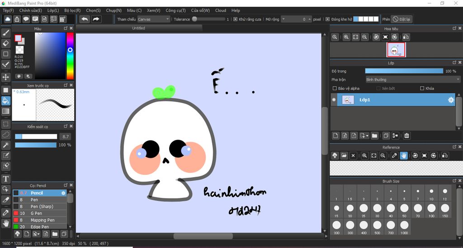
Task: Select the Magic Wand tool
Action: tap(5, 145)
